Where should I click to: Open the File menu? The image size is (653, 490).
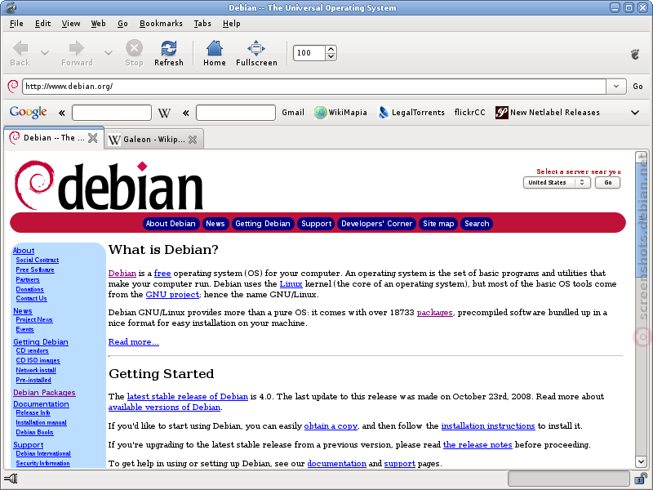16,24
